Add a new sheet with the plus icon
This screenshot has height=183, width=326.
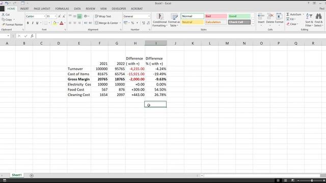[32, 175]
